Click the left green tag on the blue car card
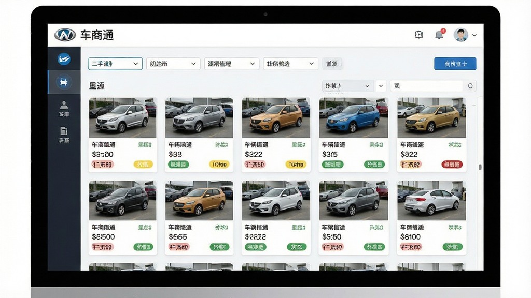The image size is (531, 298). coord(332,165)
